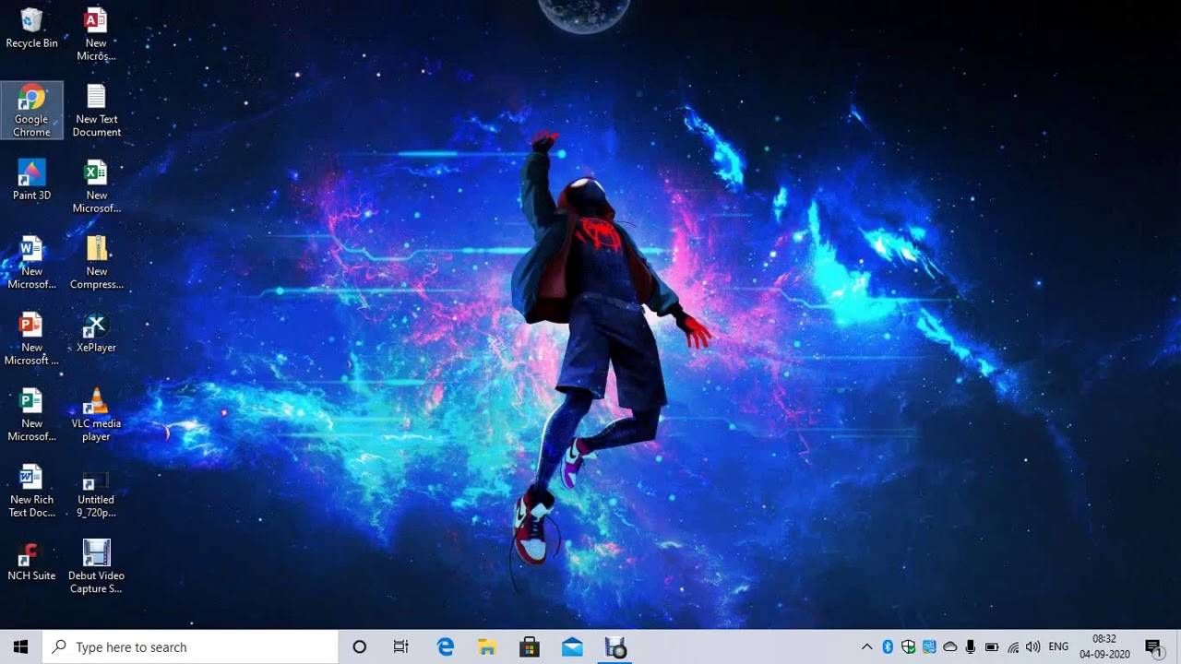Open the Action Center notifications
Screen dimensions: 1181x664
[x=1153, y=646]
